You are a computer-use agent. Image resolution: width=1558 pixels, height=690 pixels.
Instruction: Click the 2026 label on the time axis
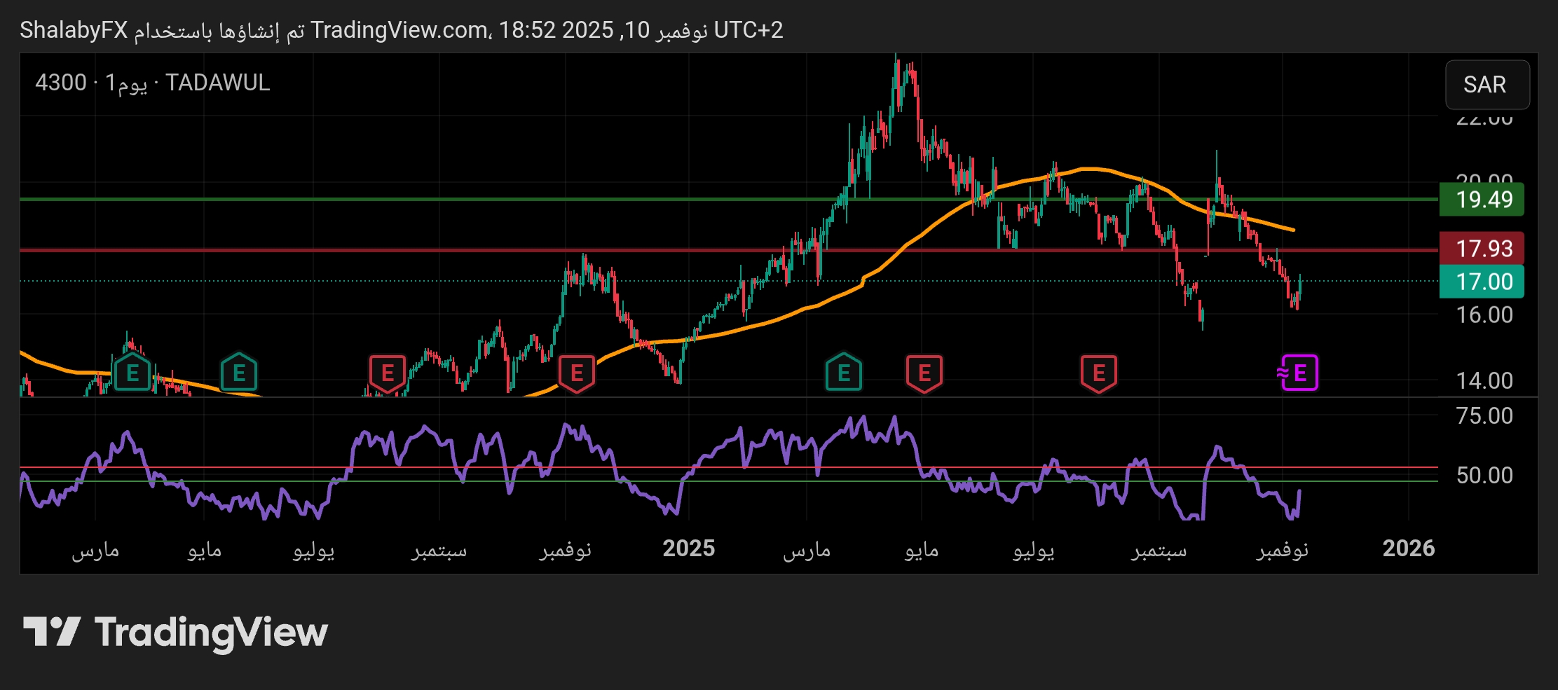(x=1408, y=548)
